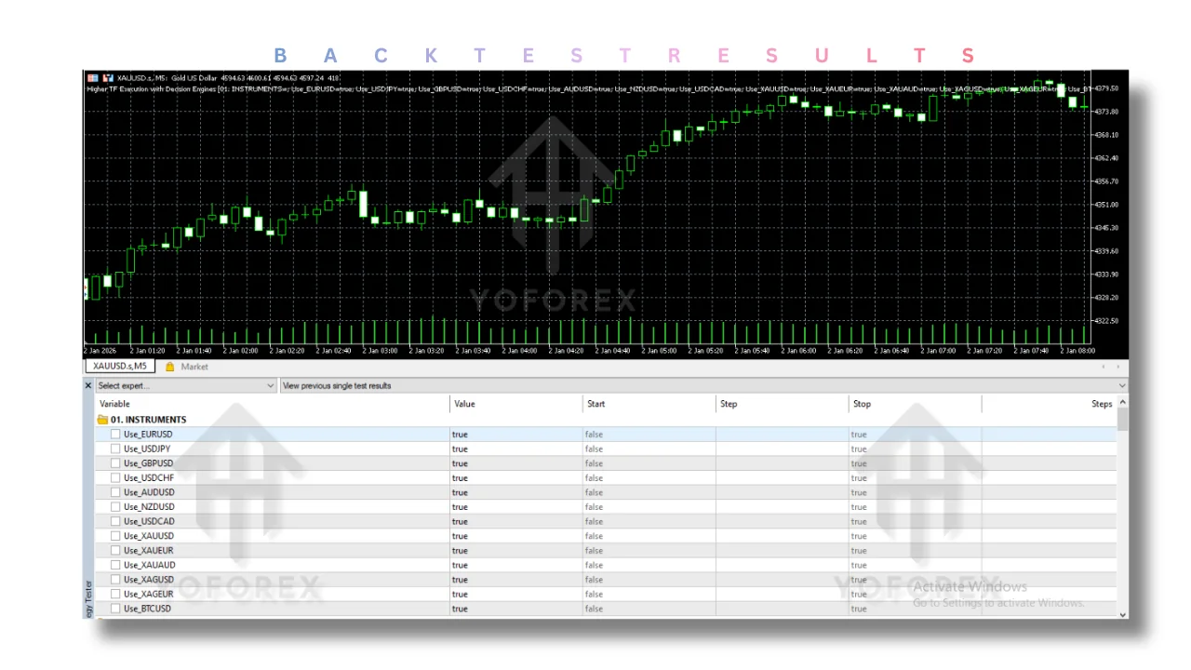This screenshot has width=1191, height=670.
Task: Open the Market tab lock icon
Action: point(170,367)
